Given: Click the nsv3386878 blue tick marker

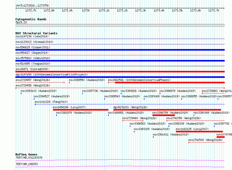Looking at the screenshot, I should (160, 93).
